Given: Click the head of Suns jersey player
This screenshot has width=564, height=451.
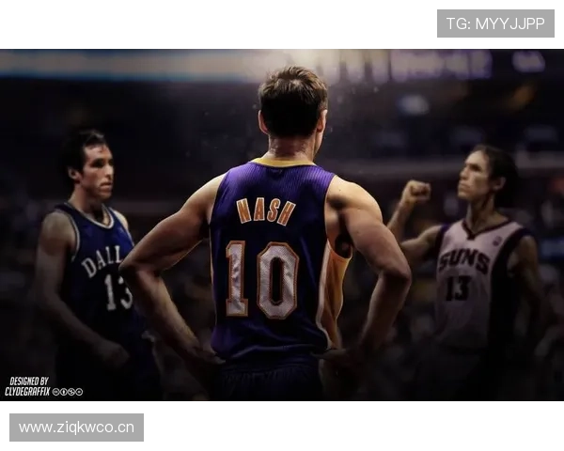Looking at the screenshot, I should [486, 176].
